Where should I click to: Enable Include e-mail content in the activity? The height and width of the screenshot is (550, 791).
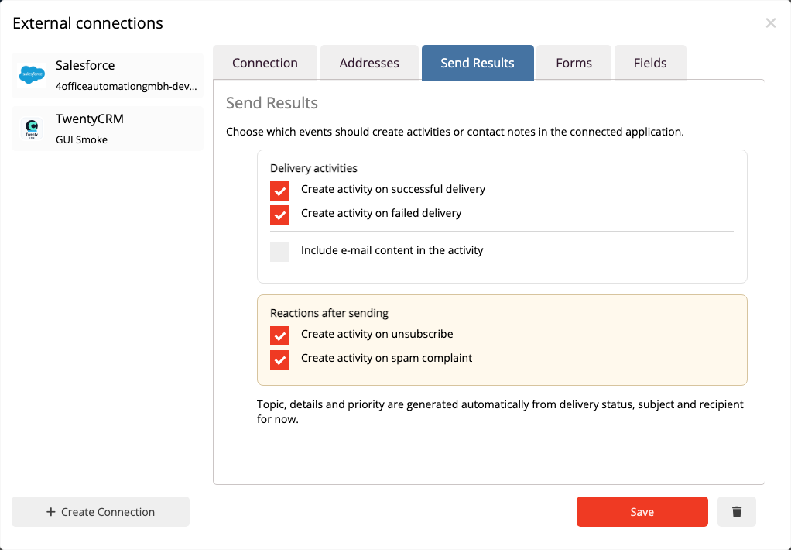(279, 252)
